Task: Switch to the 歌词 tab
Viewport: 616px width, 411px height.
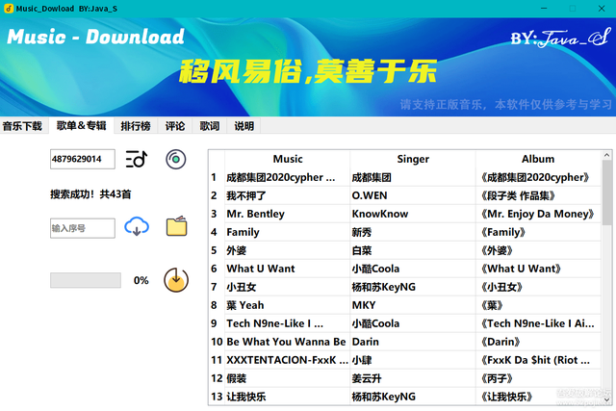Action: pos(210,126)
